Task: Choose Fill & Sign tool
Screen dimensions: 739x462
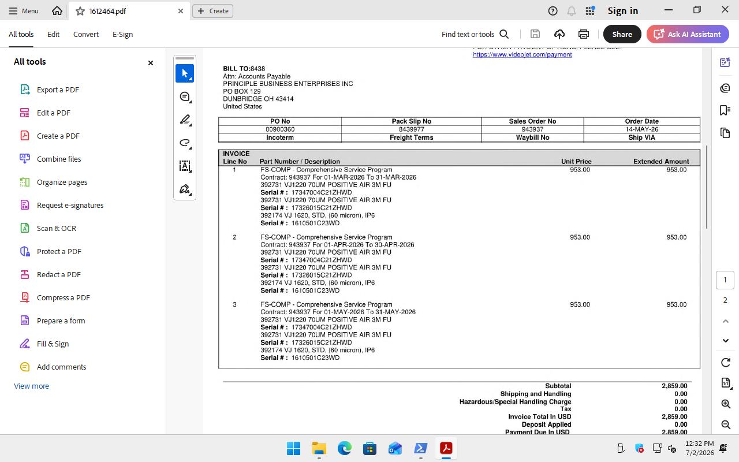Action: pyautogui.click(x=53, y=344)
